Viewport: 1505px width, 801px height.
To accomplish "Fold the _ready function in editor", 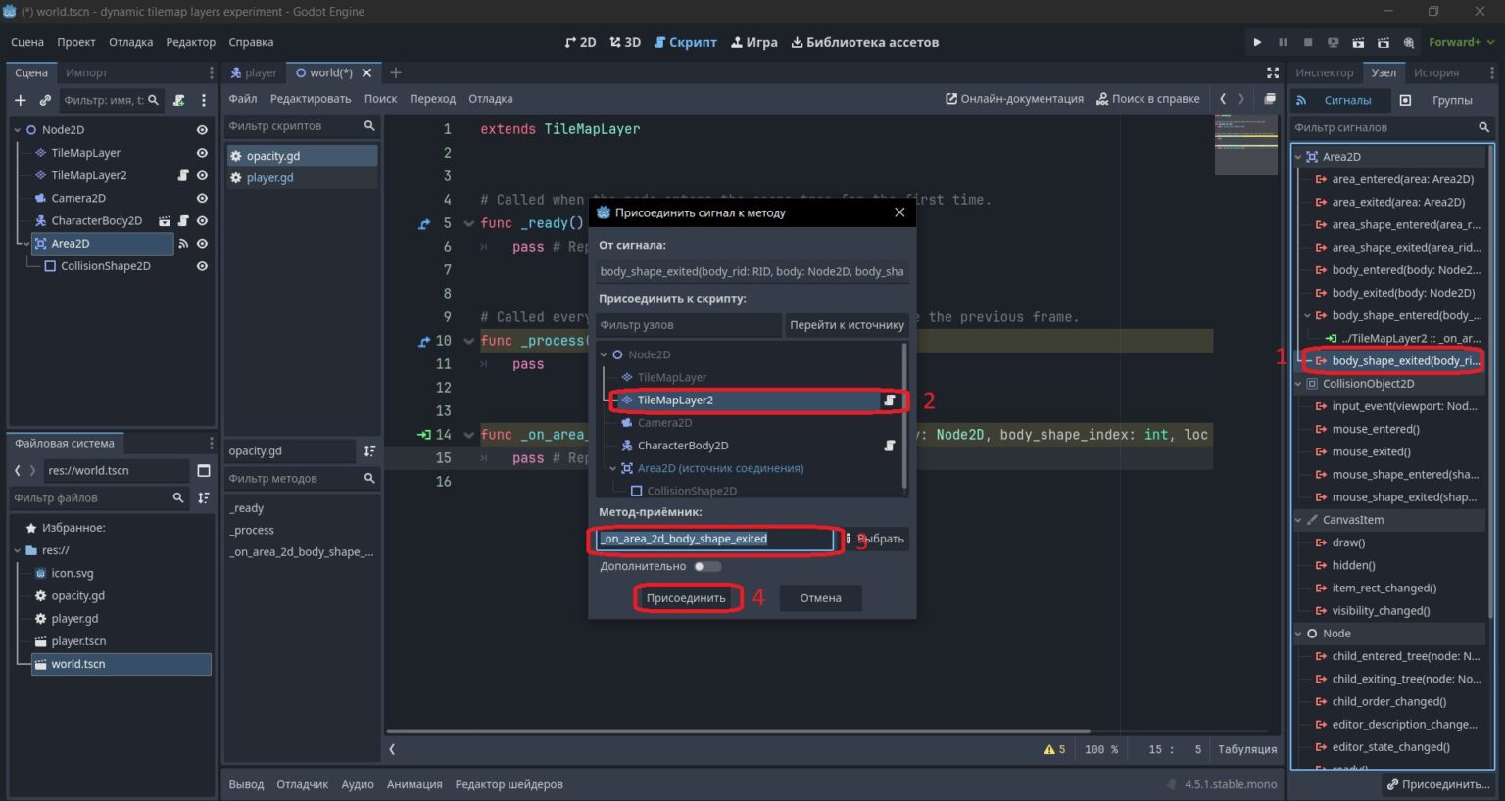I will coord(468,223).
